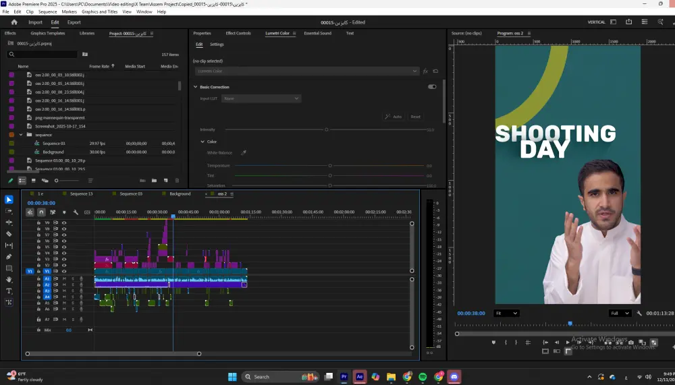Viewport: 675px width, 385px height.
Task: Open timeline display settings wrench
Action: coord(76,212)
